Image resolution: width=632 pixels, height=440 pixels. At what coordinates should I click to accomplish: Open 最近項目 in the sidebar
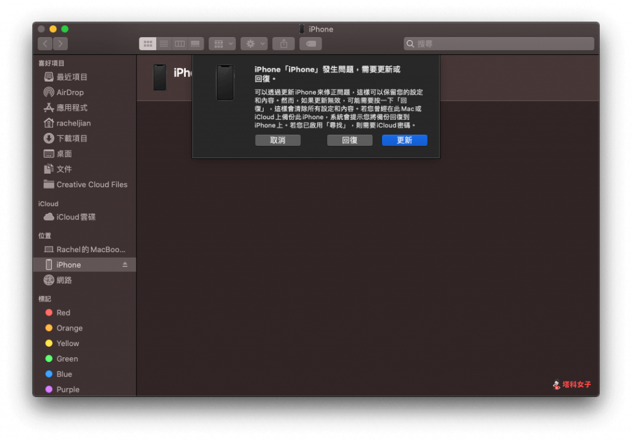click(85, 77)
